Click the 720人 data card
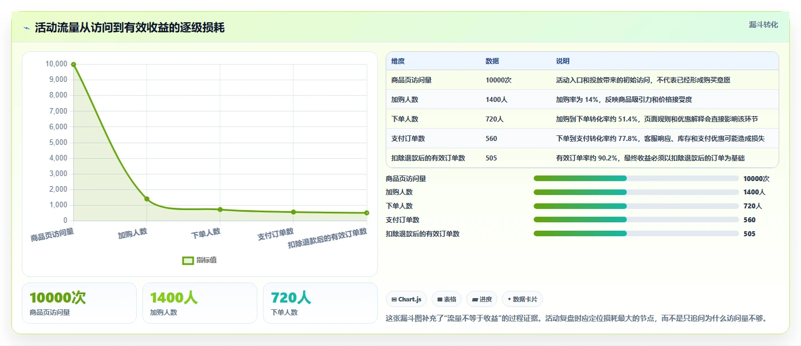Image resolution: width=801 pixels, height=346 pixels. 320,303
